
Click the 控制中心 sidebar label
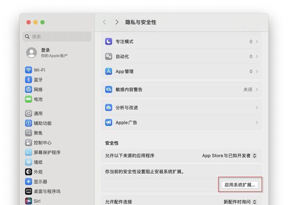tap(43, 142)
